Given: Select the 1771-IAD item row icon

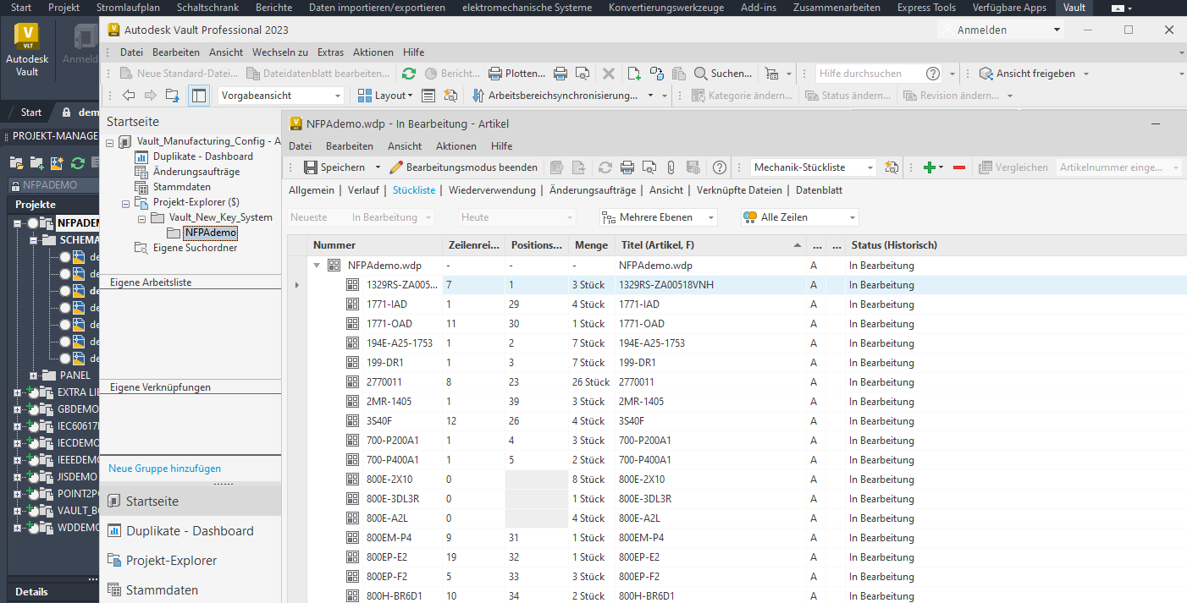Looking at the screenshot, I should [353, 304].
